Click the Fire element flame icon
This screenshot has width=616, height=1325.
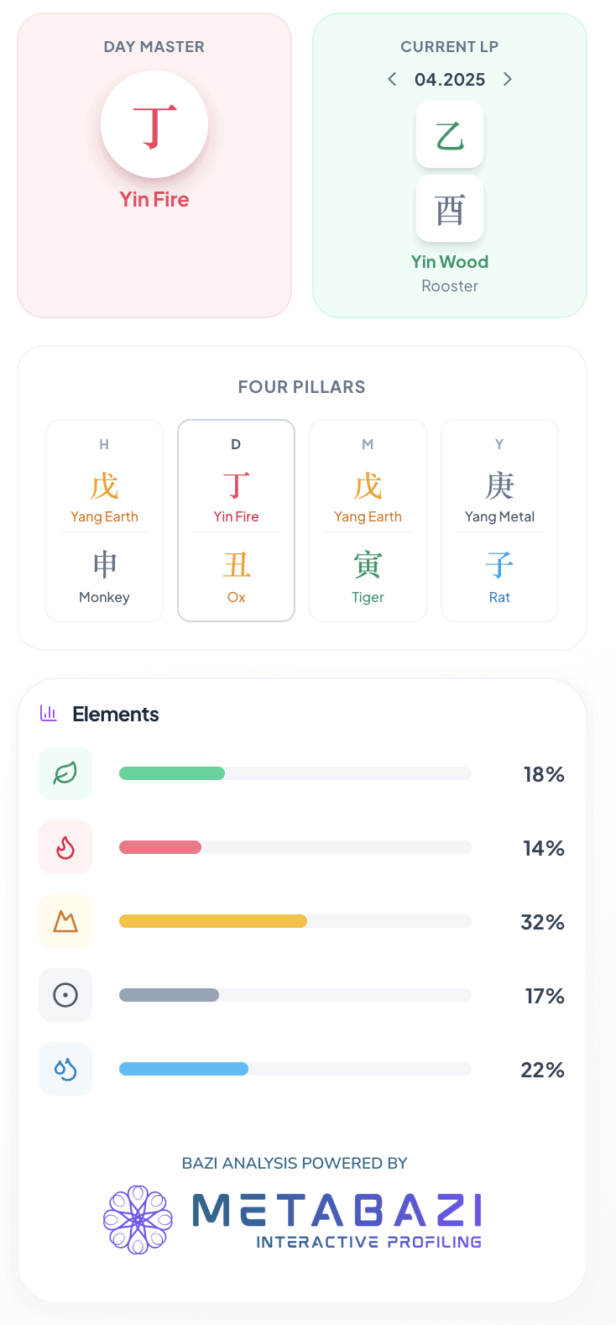(x=65, y=847)
